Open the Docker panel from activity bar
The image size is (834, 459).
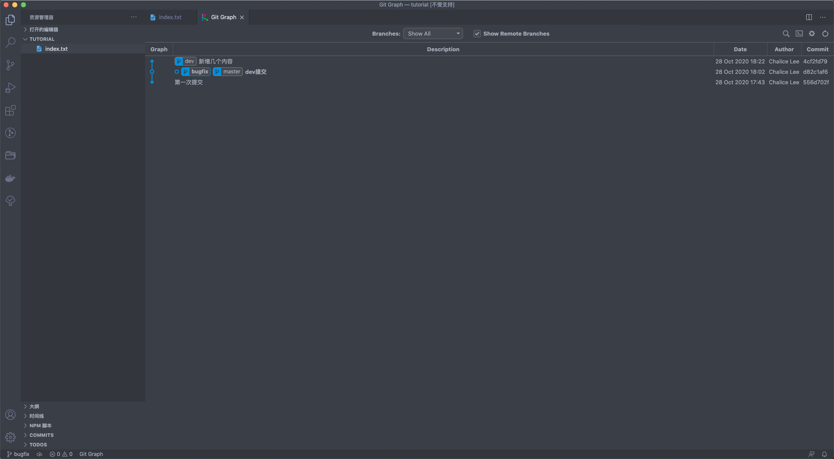pyautogui.click(x=10, y=178)
